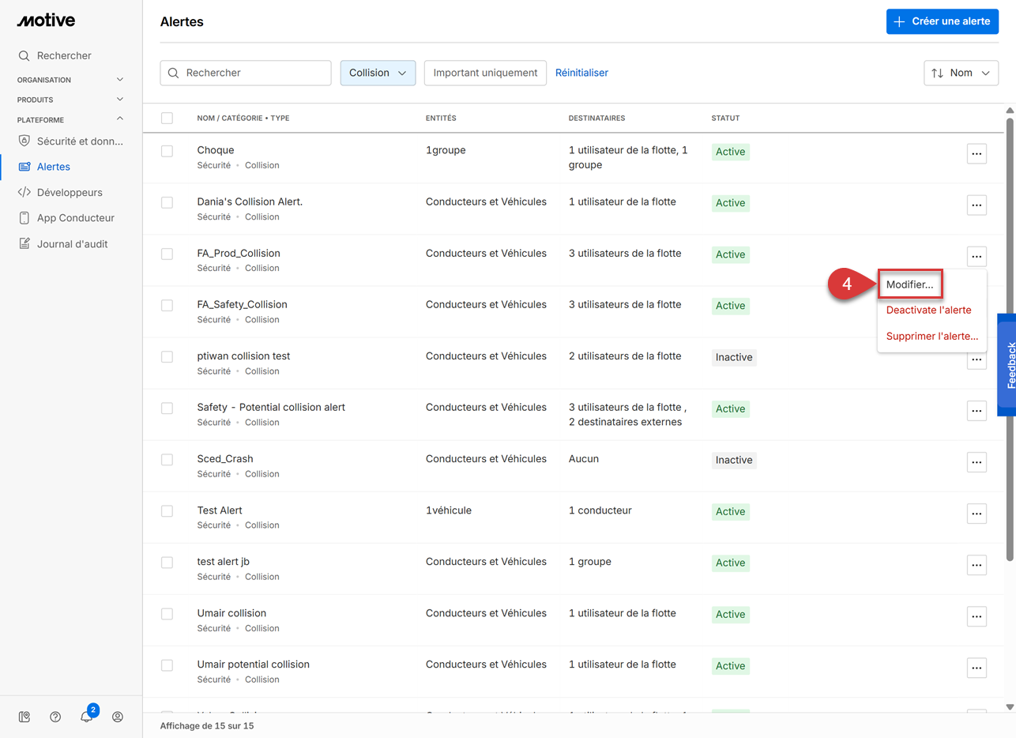Image resolution: width=1016 pixels, height=738 pixels.
Task: Click the Motive logo
Action: pyautogui.click(x=46, y=21)
